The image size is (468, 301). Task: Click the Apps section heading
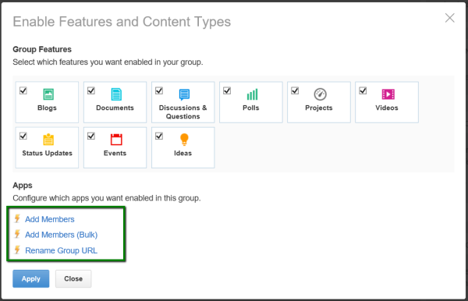pos(23,186)
